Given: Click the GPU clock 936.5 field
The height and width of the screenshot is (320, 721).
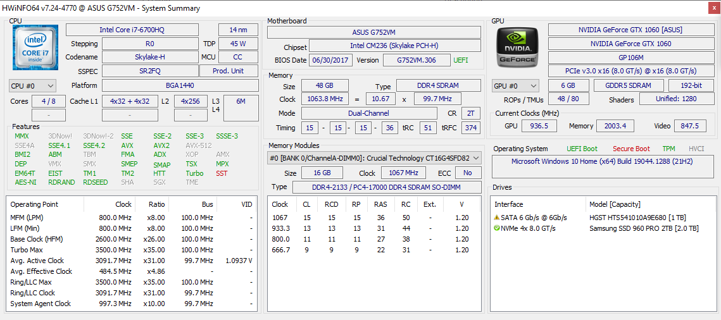Looking at the screenshot, I should pos(540,126).
